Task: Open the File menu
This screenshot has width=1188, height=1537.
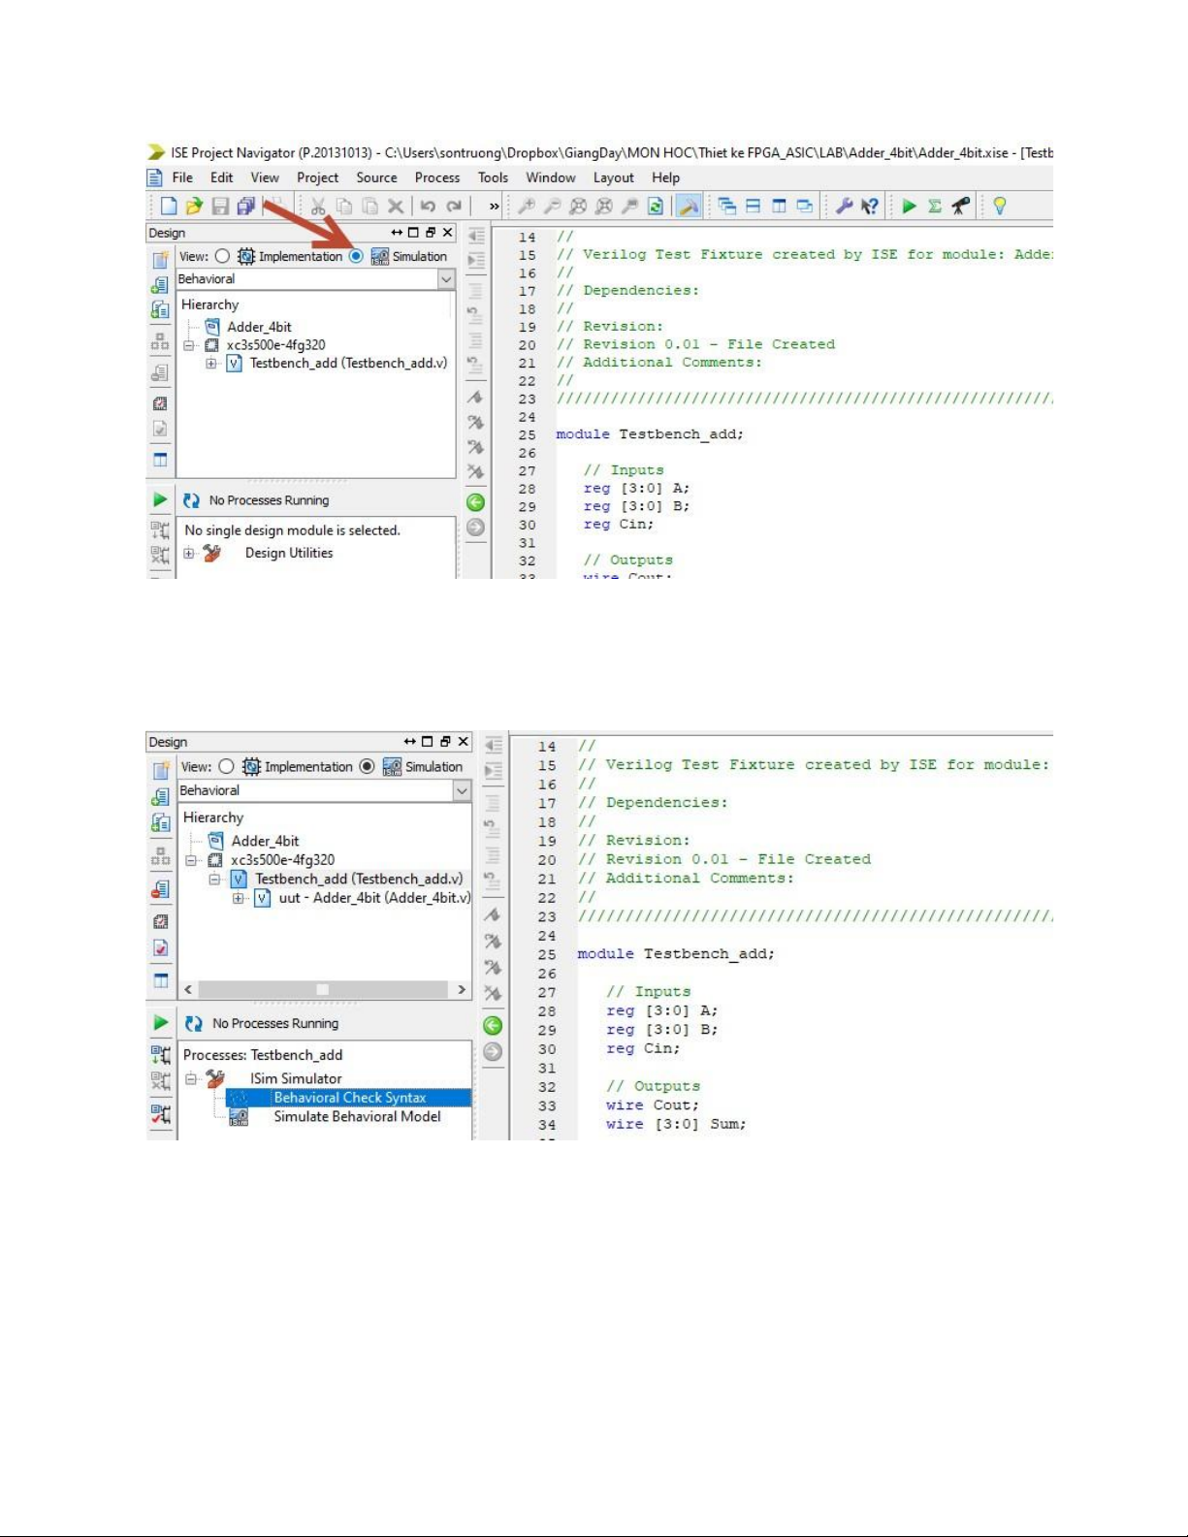Action: click(x=182, y=177)
